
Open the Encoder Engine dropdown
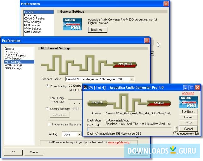[132, 79]
